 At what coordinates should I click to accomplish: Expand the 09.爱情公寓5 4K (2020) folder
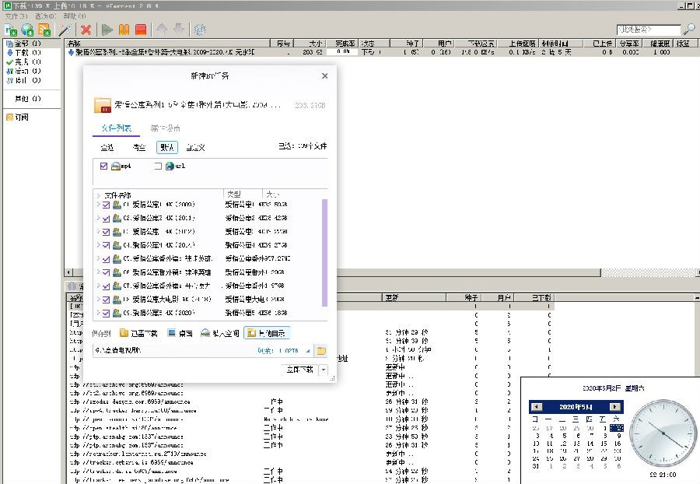point(98,313)
